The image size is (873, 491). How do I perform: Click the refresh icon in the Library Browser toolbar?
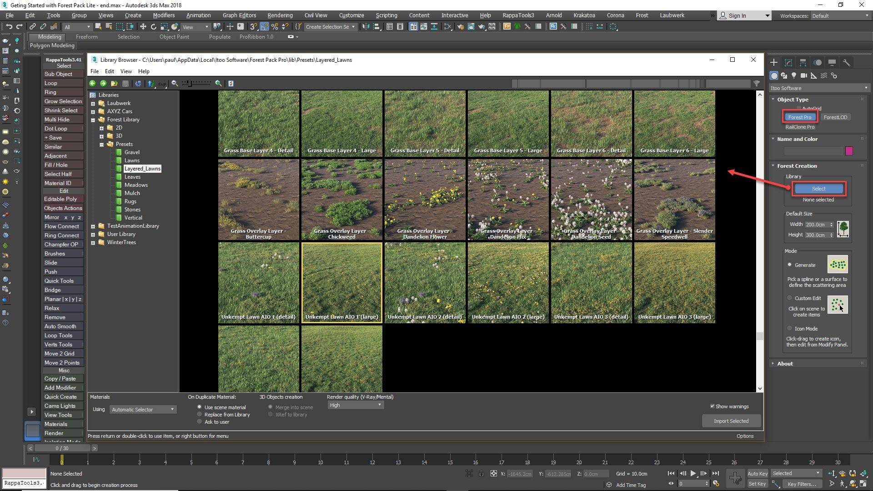138,83
